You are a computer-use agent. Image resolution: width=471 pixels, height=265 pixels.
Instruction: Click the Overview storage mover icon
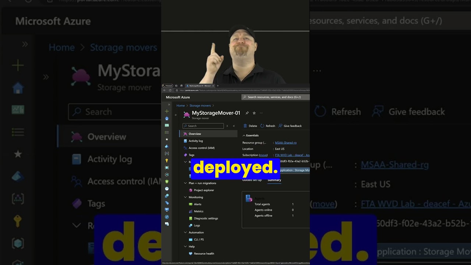185,134
